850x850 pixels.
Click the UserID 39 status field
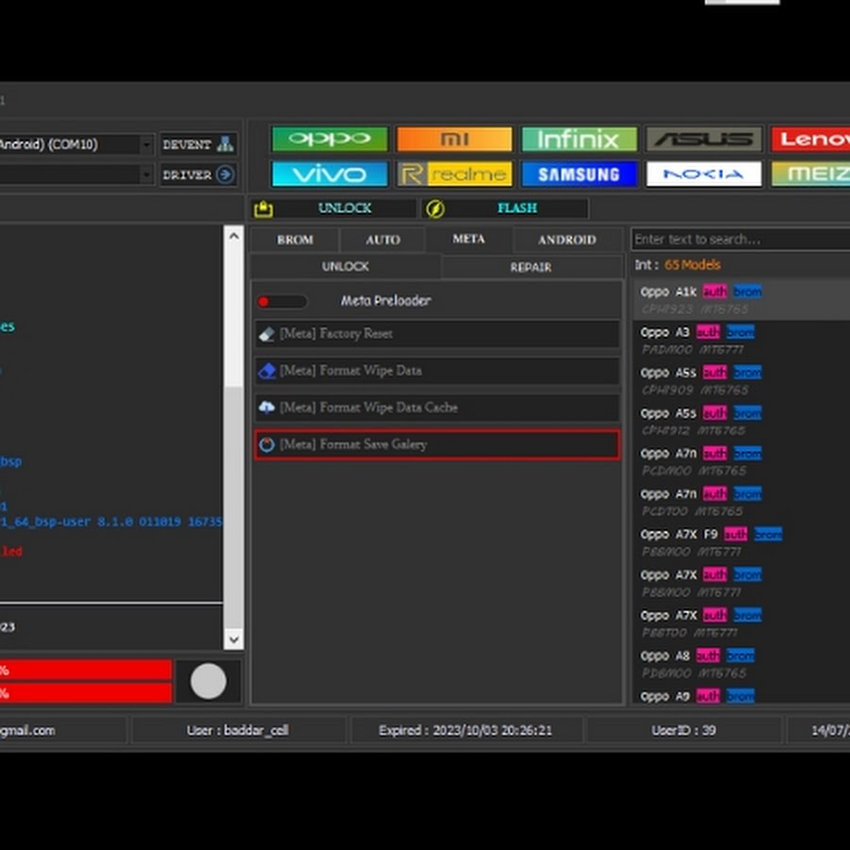tap(684, 730)
